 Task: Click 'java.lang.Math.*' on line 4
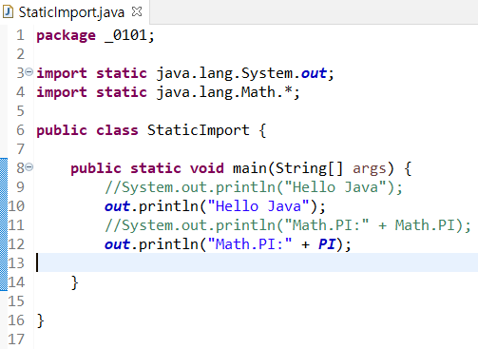(224, 92)
